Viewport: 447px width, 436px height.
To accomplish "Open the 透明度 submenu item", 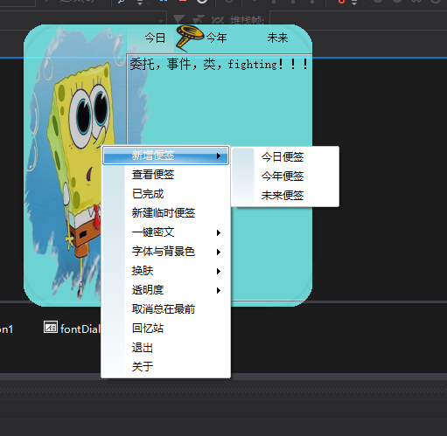I will click(165, 290).
